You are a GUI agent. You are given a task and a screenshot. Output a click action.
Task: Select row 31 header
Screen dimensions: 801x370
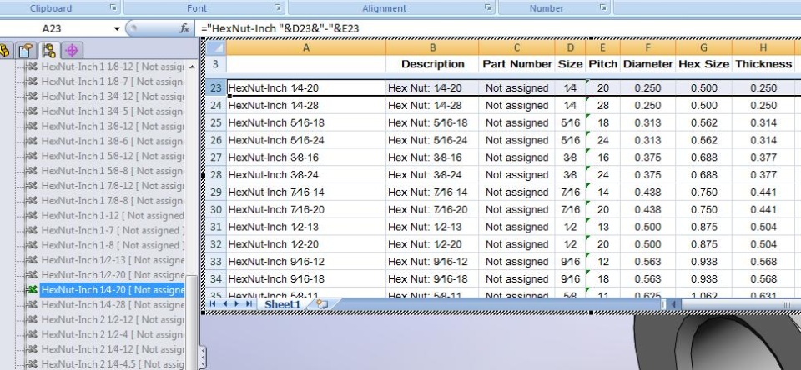pyautogui.click(x=216, y=227)
